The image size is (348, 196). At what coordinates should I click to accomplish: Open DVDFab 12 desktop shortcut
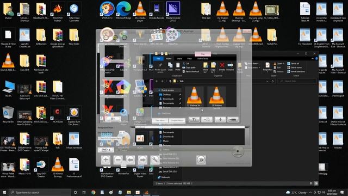pos(107,11)
